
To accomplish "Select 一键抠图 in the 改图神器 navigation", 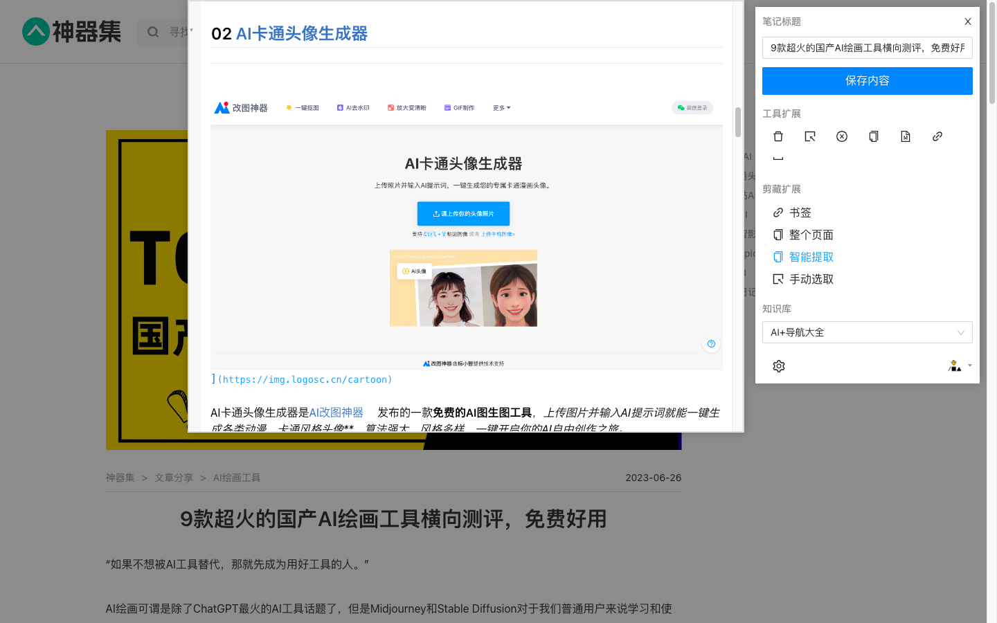I will (303, 107).
